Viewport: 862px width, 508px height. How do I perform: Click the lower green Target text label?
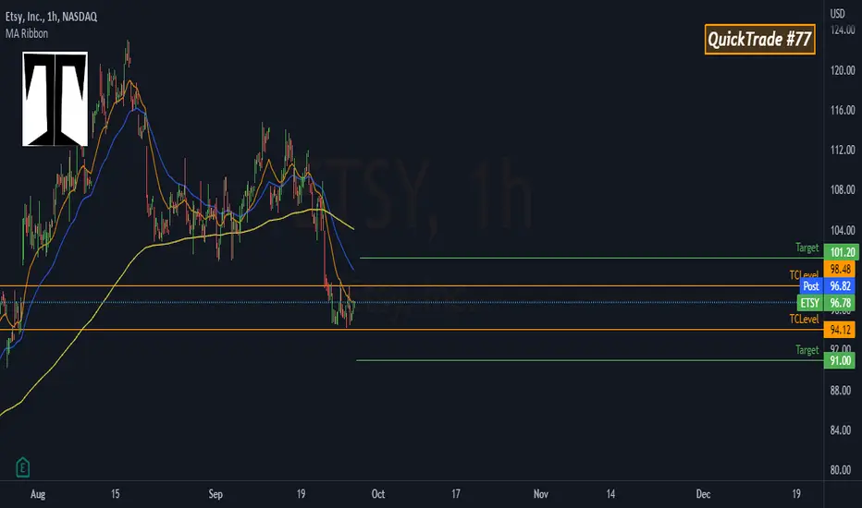[x=807, y=350]
